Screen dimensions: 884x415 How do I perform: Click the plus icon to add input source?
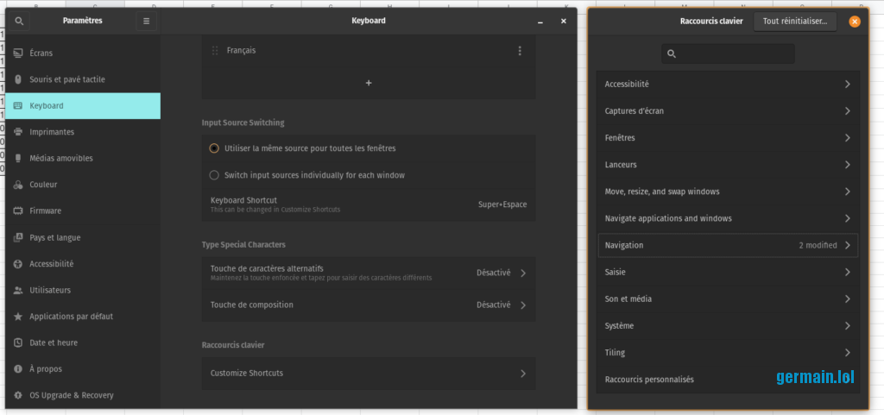pos(369,83)
